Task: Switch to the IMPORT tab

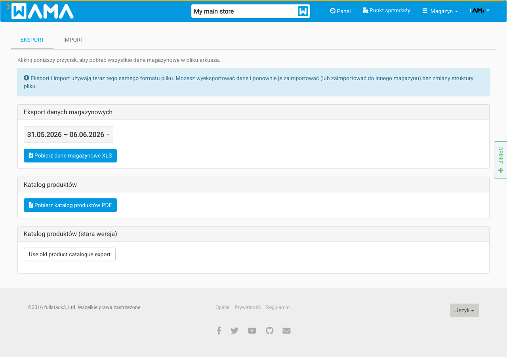Action: 73,40
